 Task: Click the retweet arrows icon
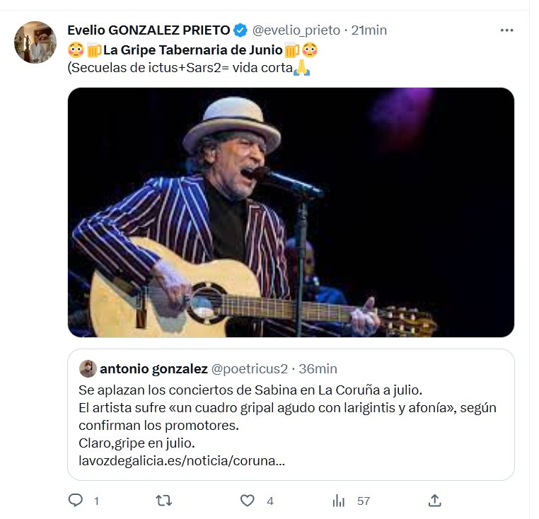coord(163,501)
